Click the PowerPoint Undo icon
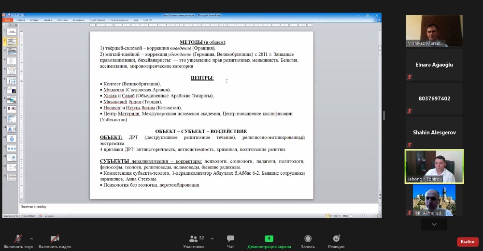Image resolution: width=483 pixels, height=251 pixels. point(14,15)
